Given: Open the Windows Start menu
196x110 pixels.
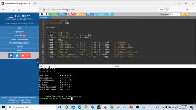Looking at the screenshot, I should click(3, 107).
